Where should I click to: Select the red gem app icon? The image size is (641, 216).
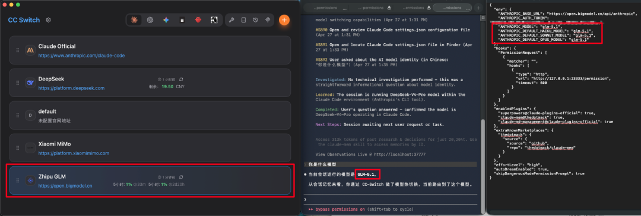198,20
